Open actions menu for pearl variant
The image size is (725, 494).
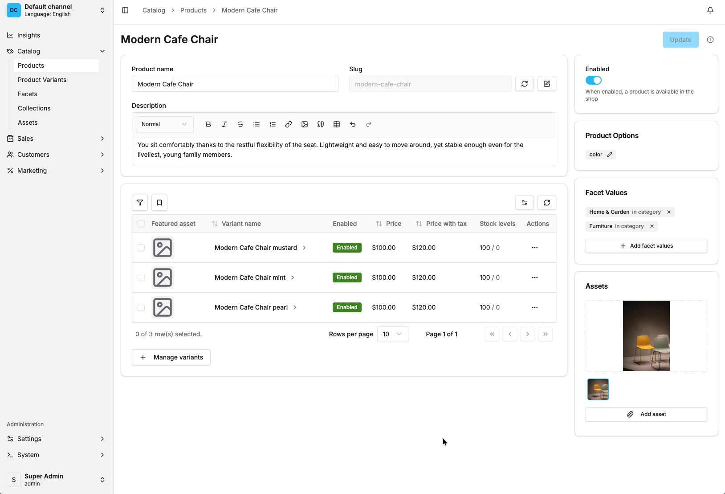click(535, 307)
